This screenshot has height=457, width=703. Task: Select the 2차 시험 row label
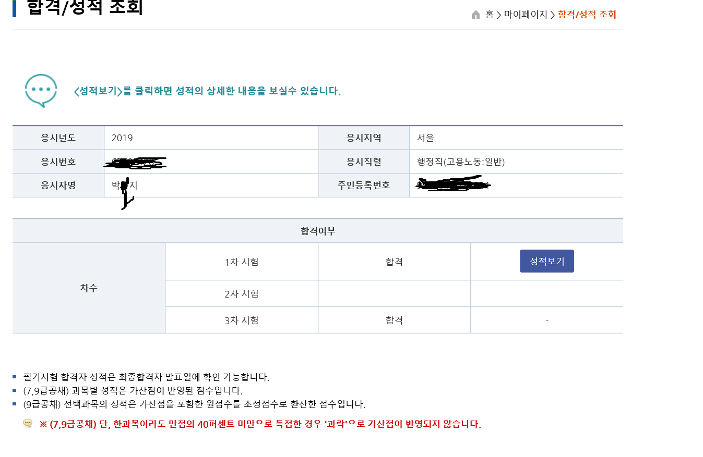tap(241, 294)
